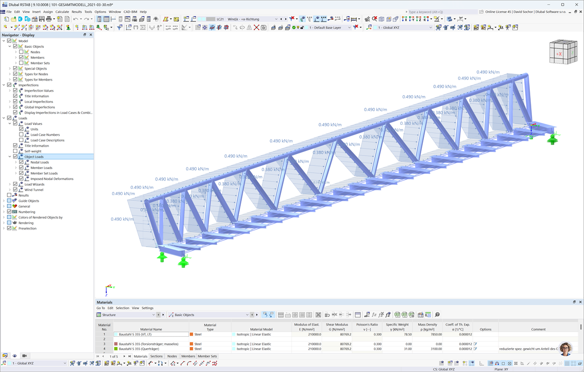The image size is (584, 372).
Task: Enable the Units checkbox under Load Values
Action: [21, 129]
